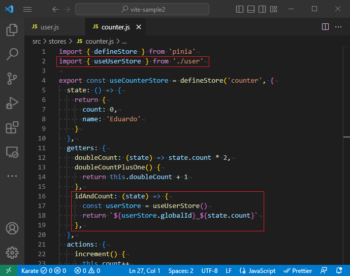Click line number 16 in gutter

pos(42,196)
